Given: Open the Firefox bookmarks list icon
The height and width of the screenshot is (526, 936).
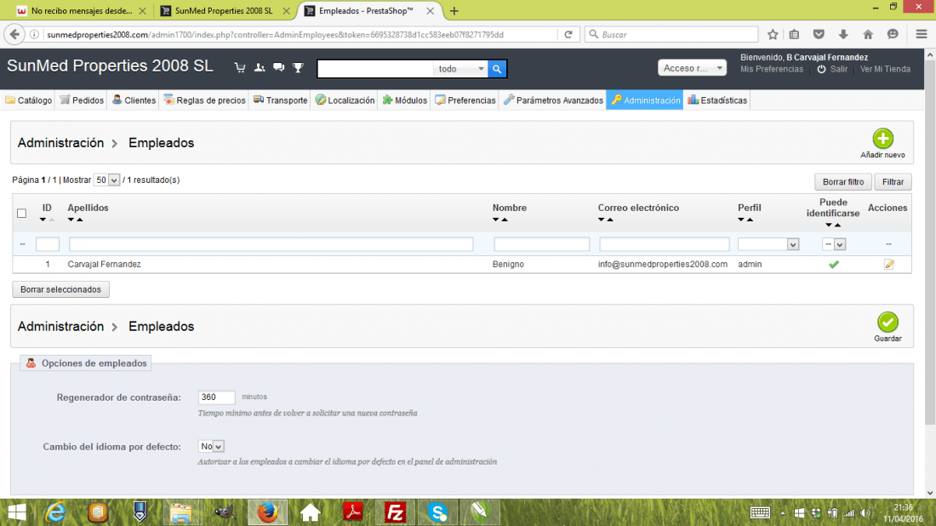Looking at the screenshot, I should 794,35.
